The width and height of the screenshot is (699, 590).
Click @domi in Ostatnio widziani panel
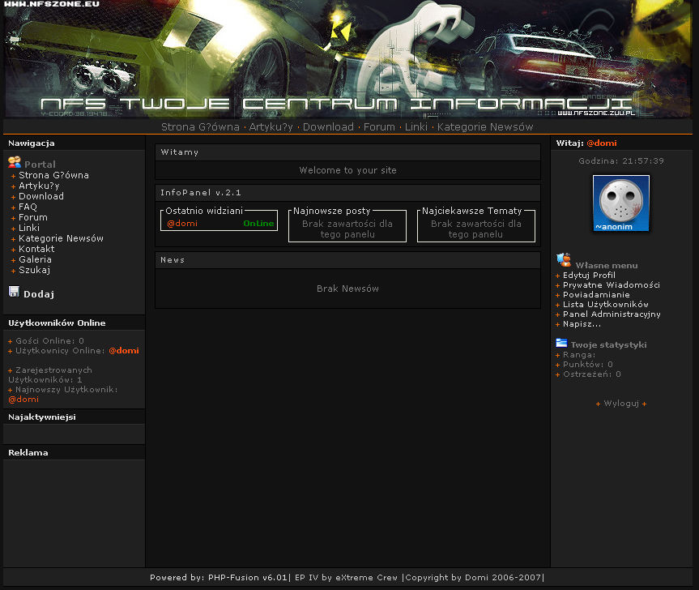(x=182, y=224)
